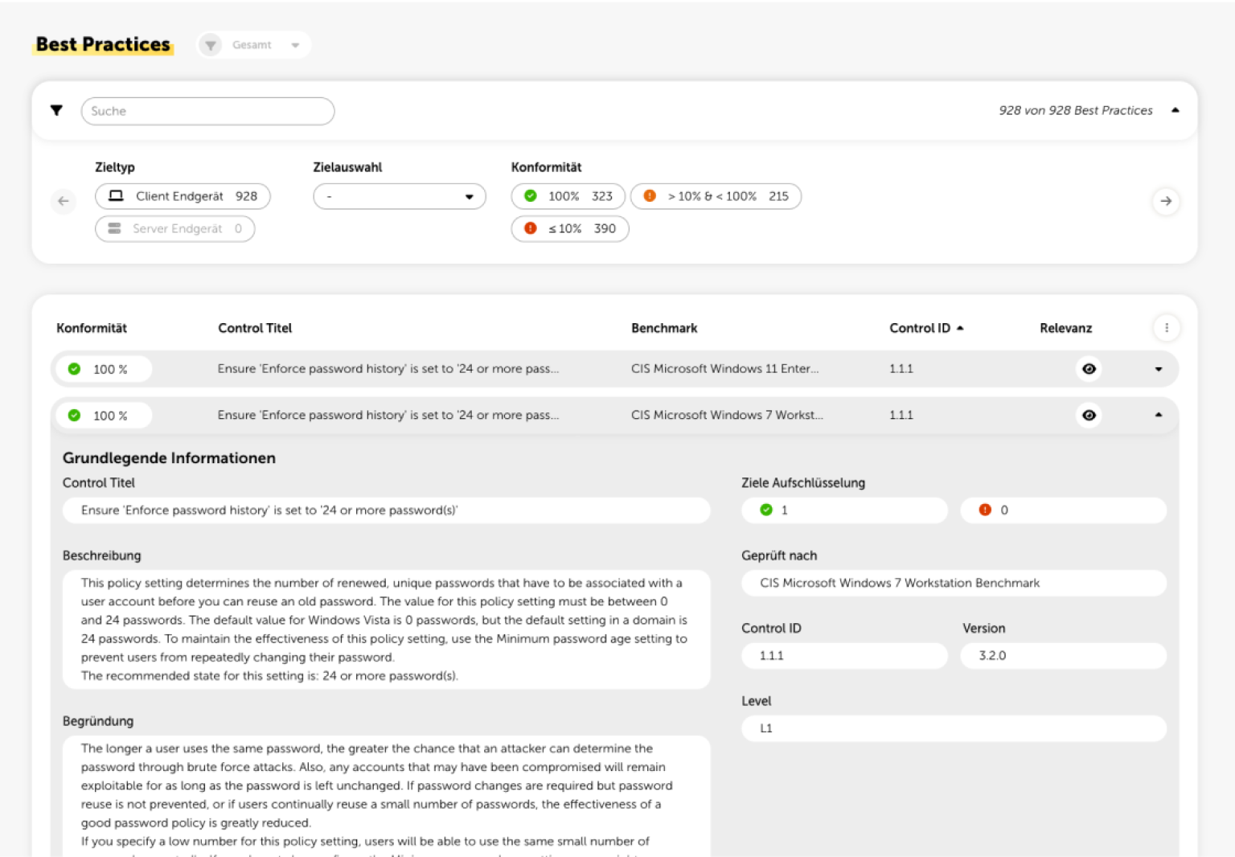
Task: Collapse the expanded Windows 7 Workstation row
Action: (x=1158, y=416)
